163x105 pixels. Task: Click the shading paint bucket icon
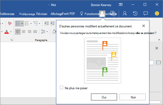point(54,32)
